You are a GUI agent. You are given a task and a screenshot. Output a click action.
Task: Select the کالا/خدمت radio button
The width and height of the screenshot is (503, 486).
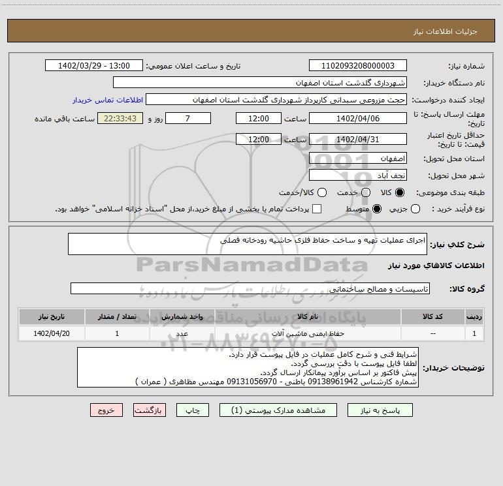(322, 192)
